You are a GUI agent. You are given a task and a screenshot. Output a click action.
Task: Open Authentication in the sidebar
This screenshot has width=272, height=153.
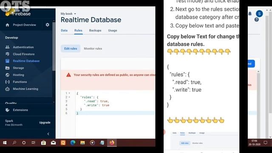tap(23, 47)
